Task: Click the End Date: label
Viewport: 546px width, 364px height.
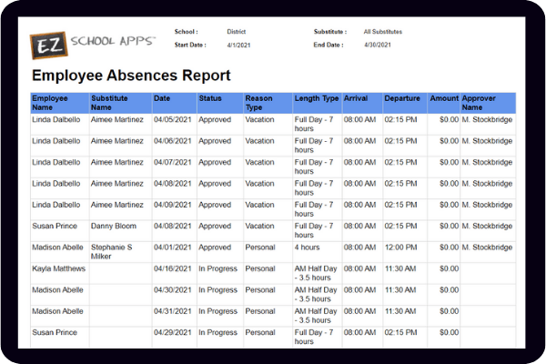Action: [x=329, y=45]
